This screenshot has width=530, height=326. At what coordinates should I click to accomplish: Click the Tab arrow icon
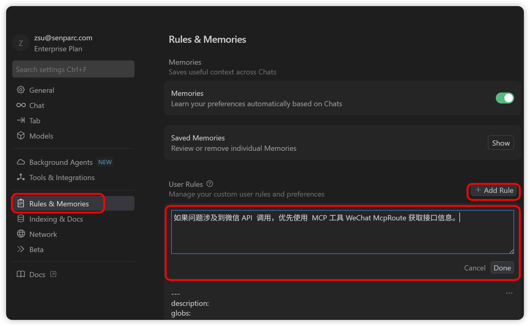[21, 121]
